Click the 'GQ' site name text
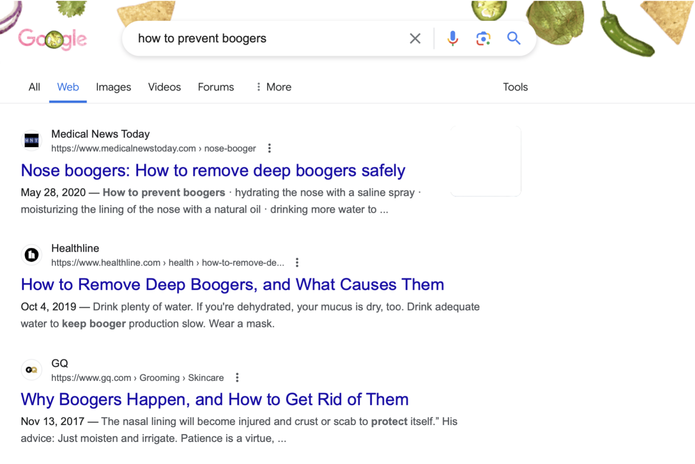Viewport: 695px width, 464px height. point(59,363)
